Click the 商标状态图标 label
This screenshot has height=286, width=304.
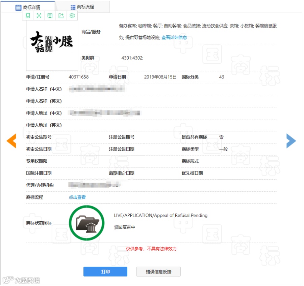tap(39, 223)
